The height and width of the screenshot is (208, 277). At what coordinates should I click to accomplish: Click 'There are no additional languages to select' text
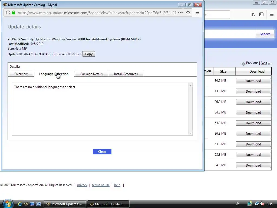tap(45, 87)
